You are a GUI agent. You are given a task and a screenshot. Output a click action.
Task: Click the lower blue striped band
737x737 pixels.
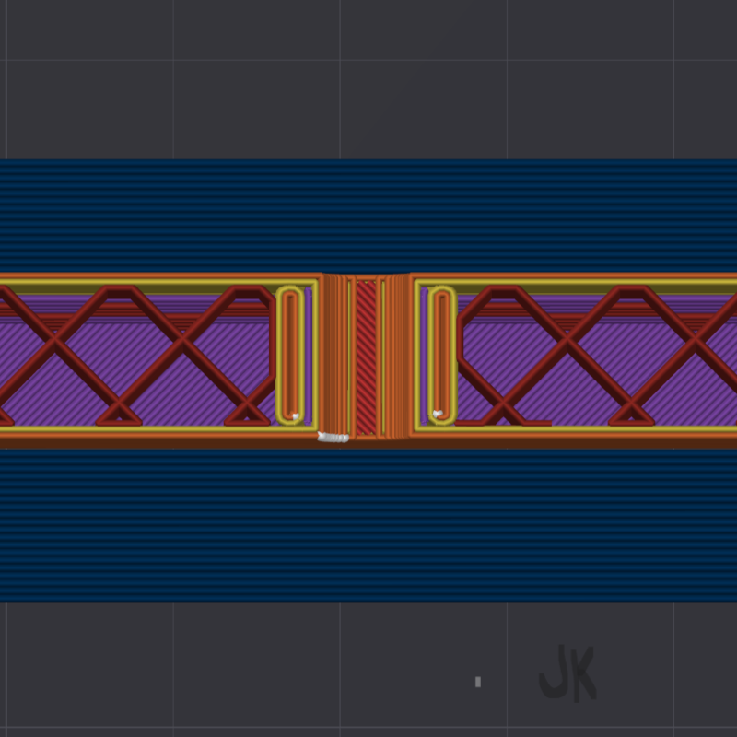point(368,525)
